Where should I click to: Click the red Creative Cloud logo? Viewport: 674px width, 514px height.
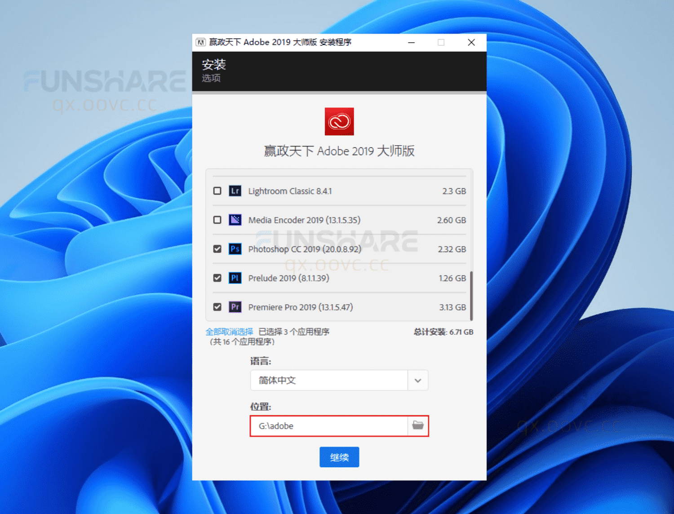339,121
